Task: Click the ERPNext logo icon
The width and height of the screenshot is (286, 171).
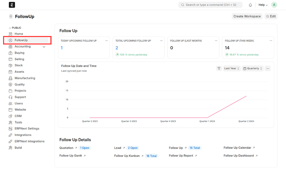Action: click(12, 5)
